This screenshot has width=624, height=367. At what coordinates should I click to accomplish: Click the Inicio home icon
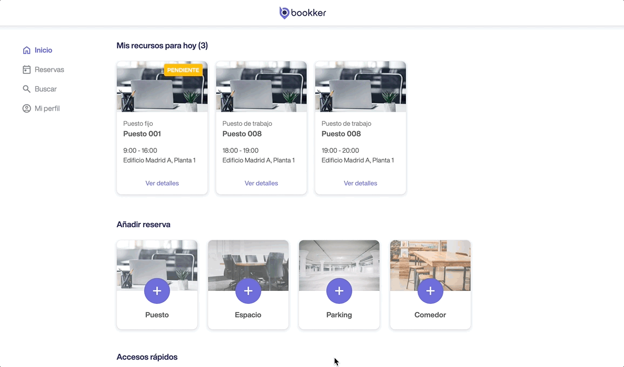pyautogui.click(x=26, y=50)
